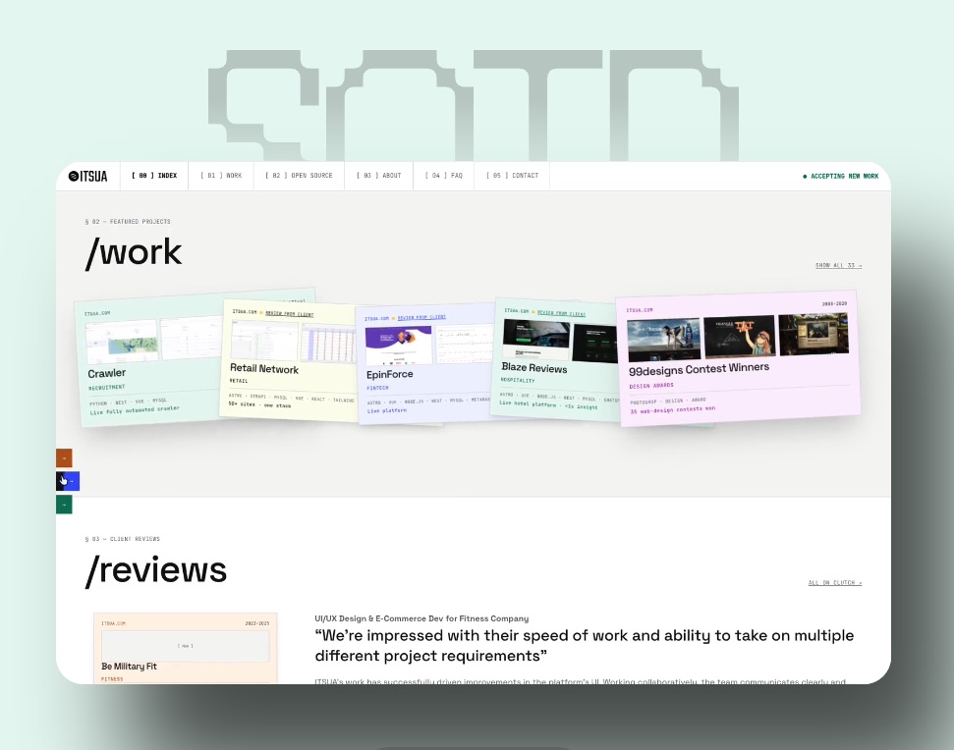Click "UI/UX Design & E-Commerce Dev" subtitle

coord(421,618)
